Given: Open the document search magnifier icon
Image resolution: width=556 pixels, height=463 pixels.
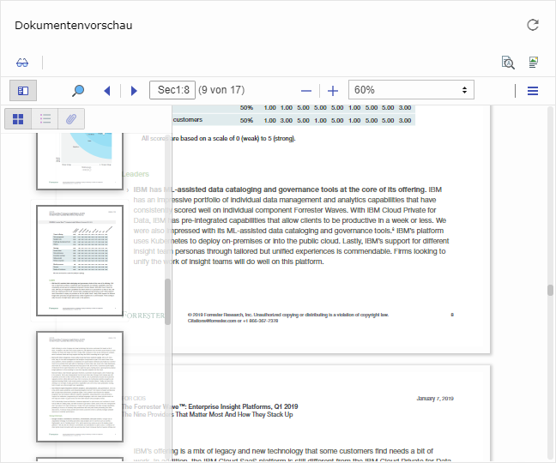Looking at the screenshot, I should pyautogui.click(x=507, y=63).
